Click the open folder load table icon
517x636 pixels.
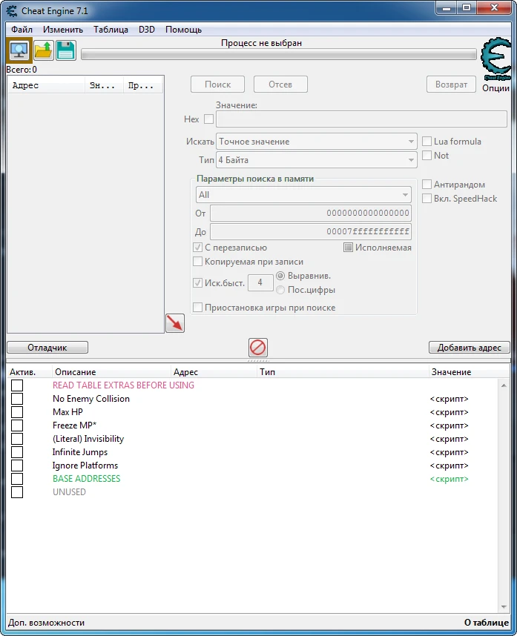[44, 50]
